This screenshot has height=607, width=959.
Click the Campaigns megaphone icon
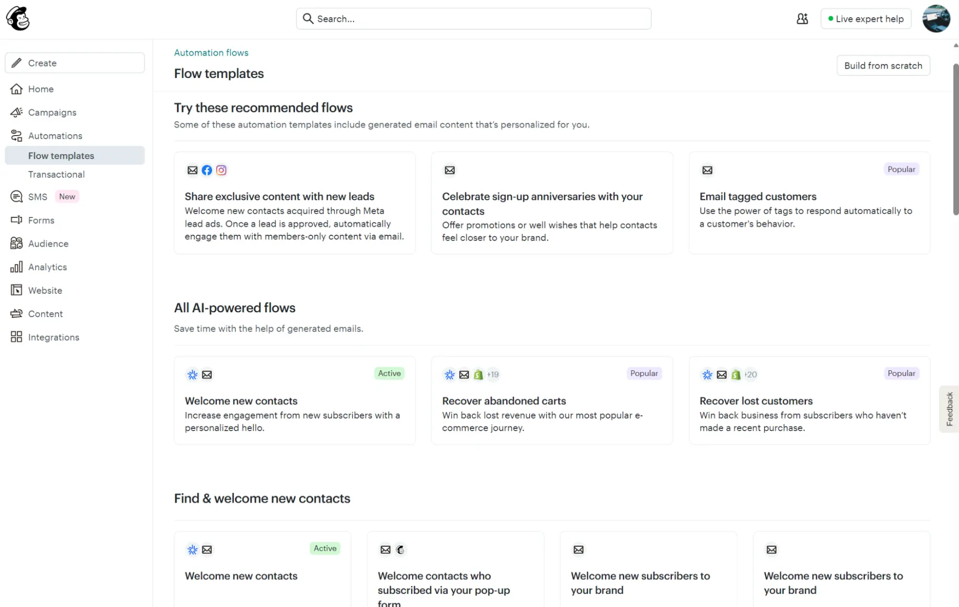[x=16, y=113]
